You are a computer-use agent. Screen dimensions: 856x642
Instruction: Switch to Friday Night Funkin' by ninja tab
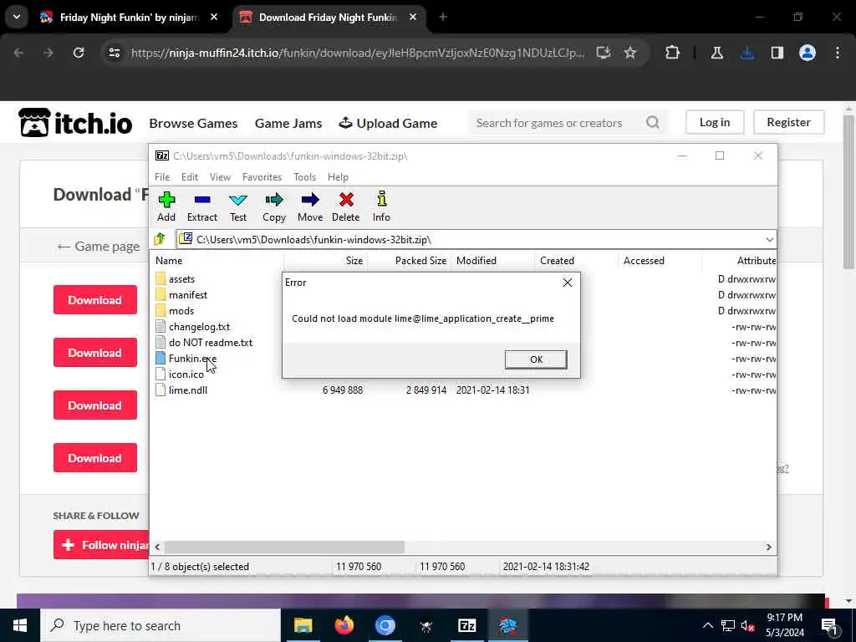(130, 18)
